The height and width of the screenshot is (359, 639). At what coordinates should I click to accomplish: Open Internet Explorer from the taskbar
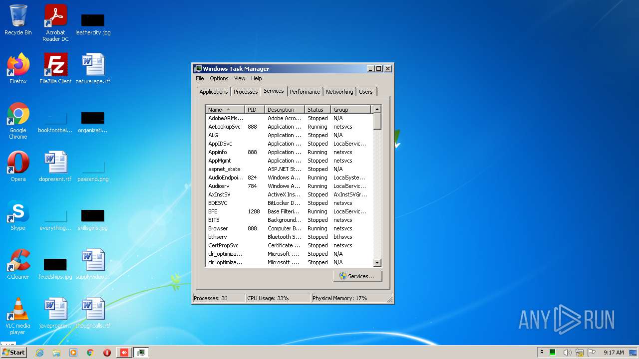[x=39, y=353]
